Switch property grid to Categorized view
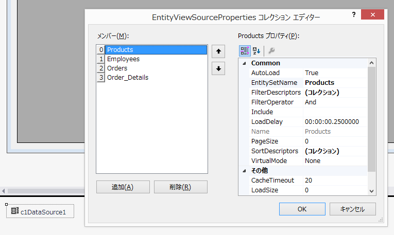Image resolution: width=394 pixels, height=235 pixels. [245, 51]
